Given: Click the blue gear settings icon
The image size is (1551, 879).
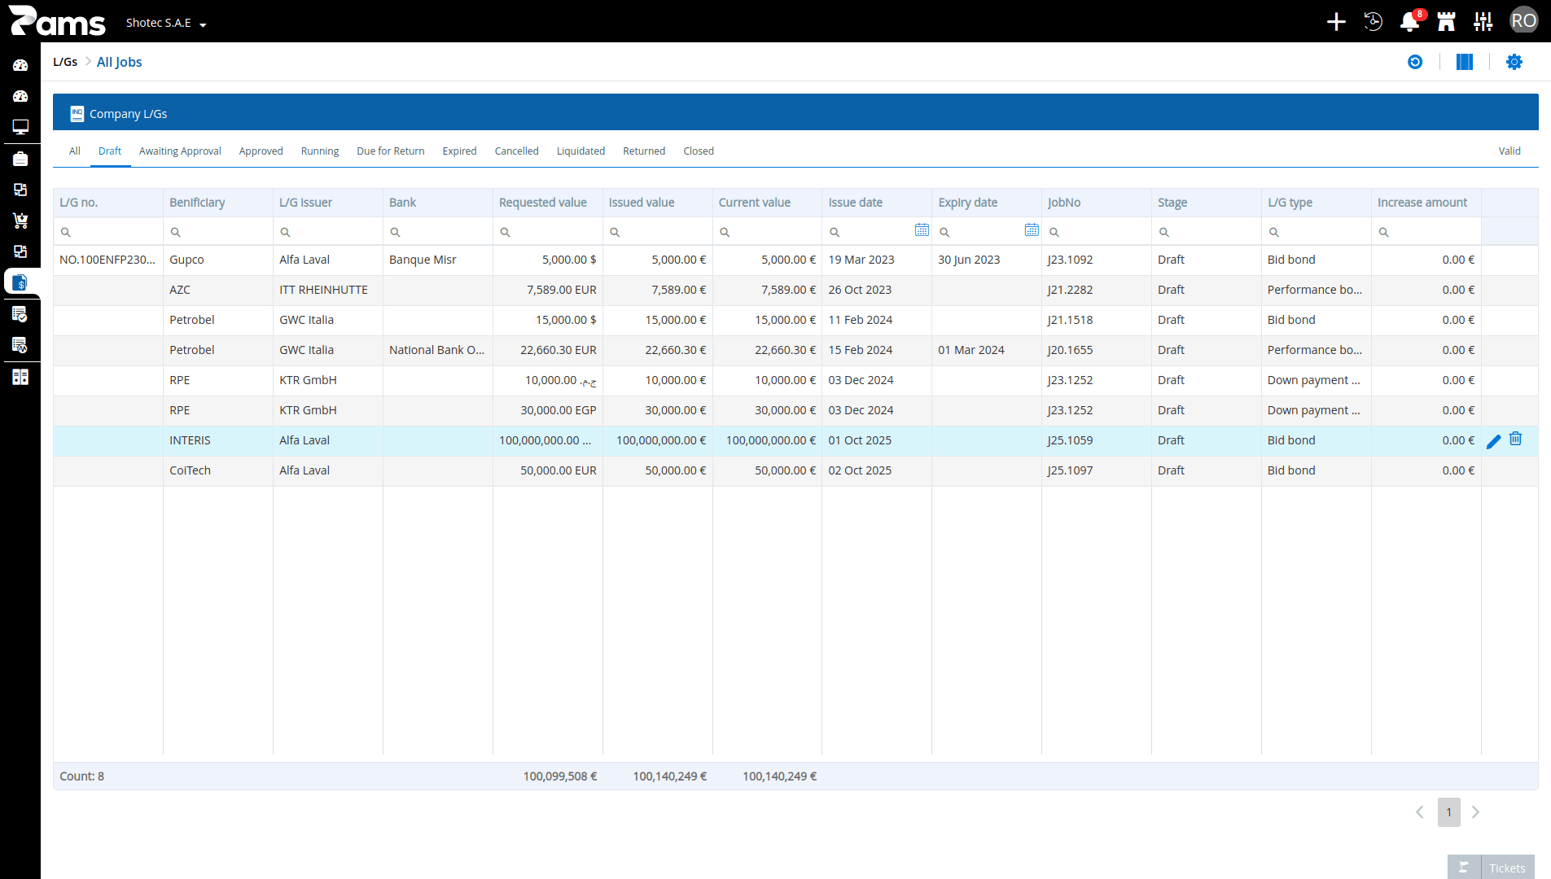Looking at the screenshot, I should point(1514,62).
